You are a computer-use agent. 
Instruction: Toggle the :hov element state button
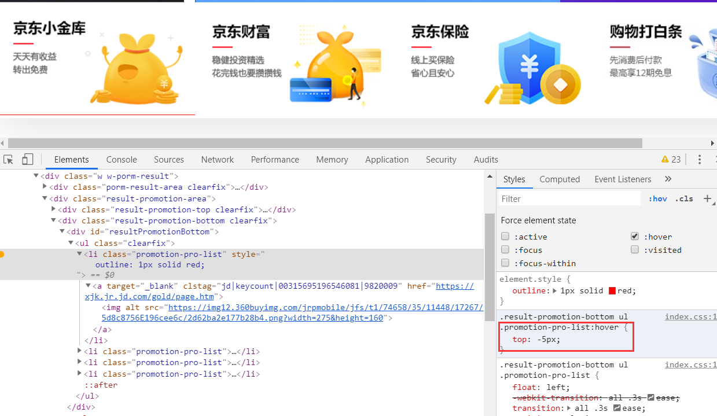pos(657,198)
